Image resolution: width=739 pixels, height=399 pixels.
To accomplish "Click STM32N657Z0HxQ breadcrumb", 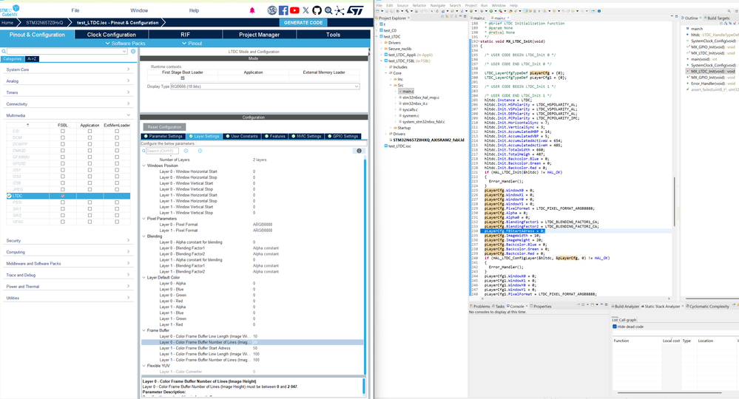I will pos(44,23).
